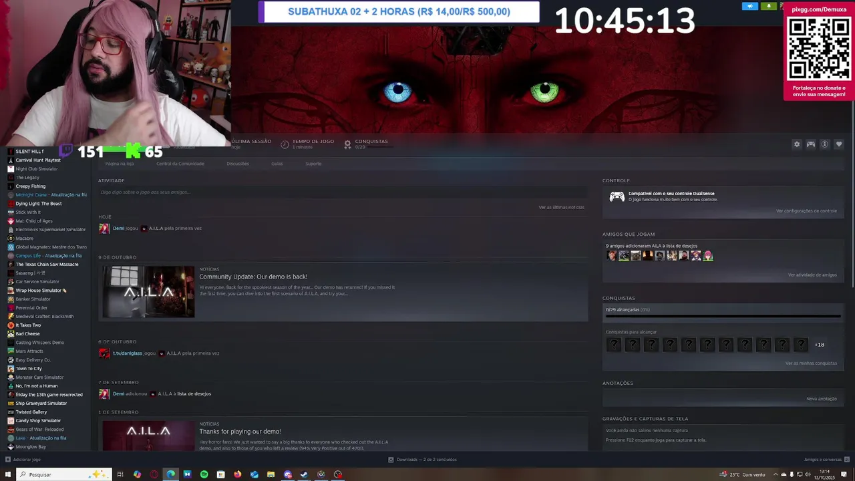The image size is (855, 481).
Task: Open Firefox from the taskbar
Action: pos(237,474)
